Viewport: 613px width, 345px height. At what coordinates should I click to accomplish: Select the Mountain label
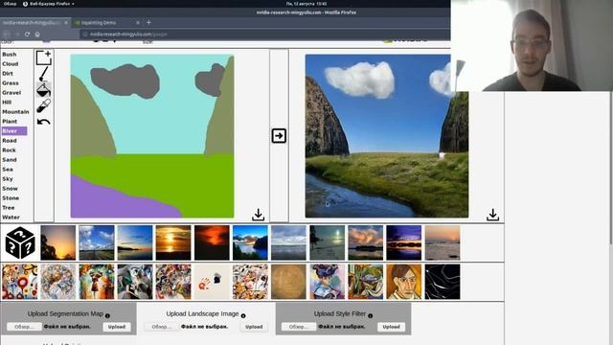pos(15,112)
